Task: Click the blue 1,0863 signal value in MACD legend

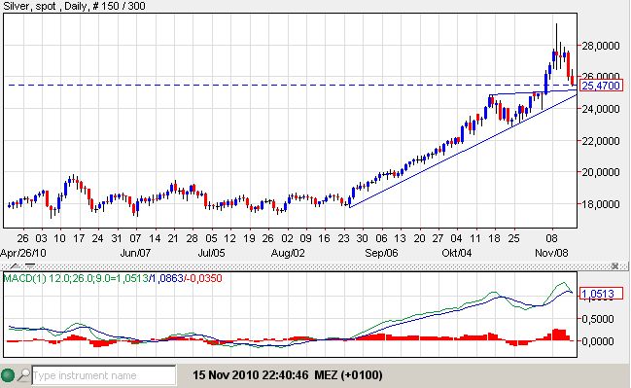Action: pos(167,278)
